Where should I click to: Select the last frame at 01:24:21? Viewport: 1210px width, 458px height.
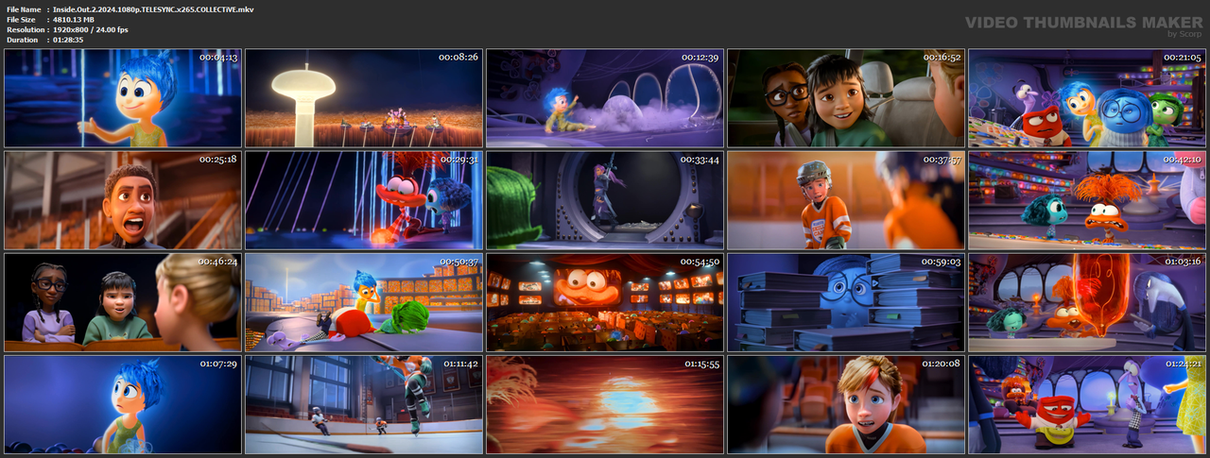tap(1087, 404)
